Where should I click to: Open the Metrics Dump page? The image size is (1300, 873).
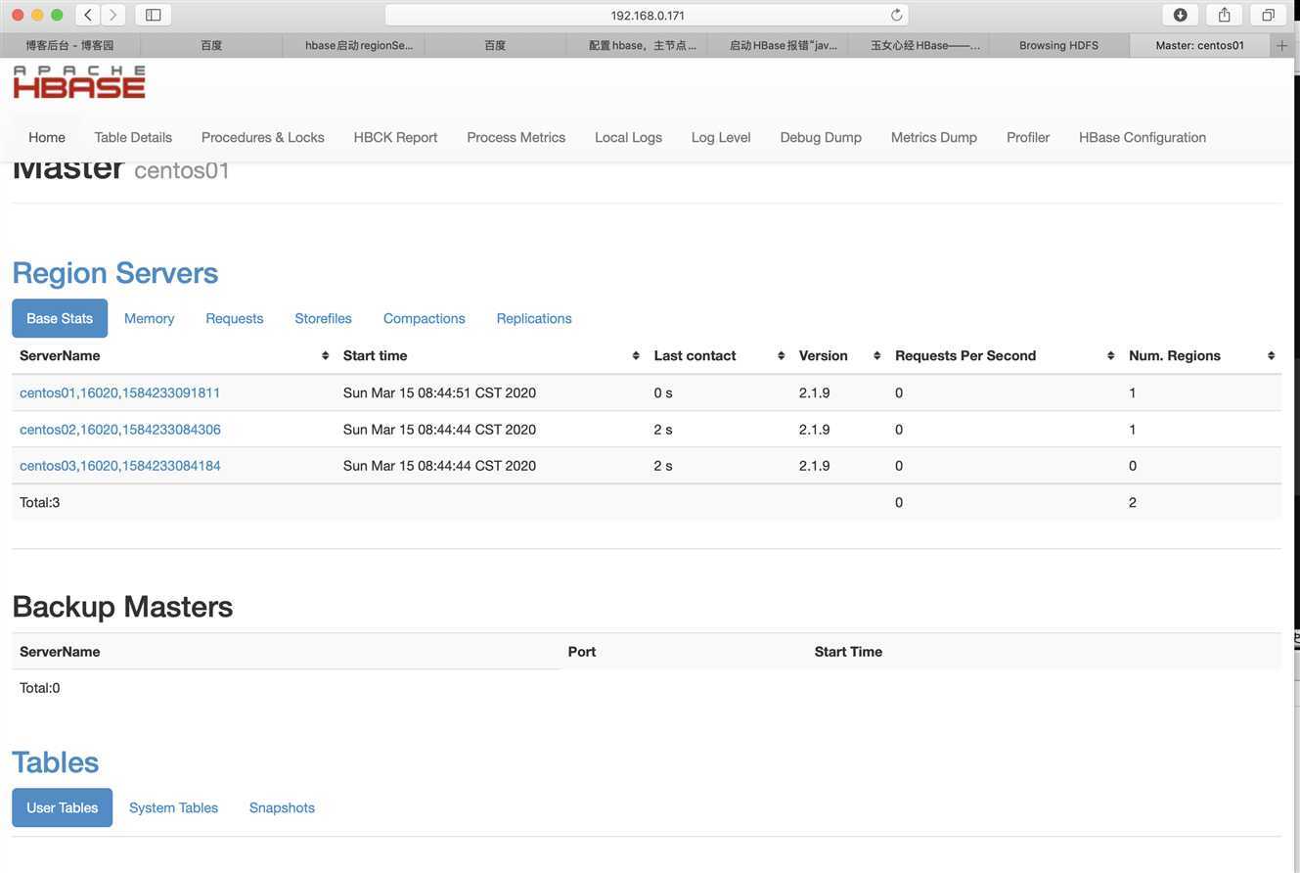(x=934, y=137)
